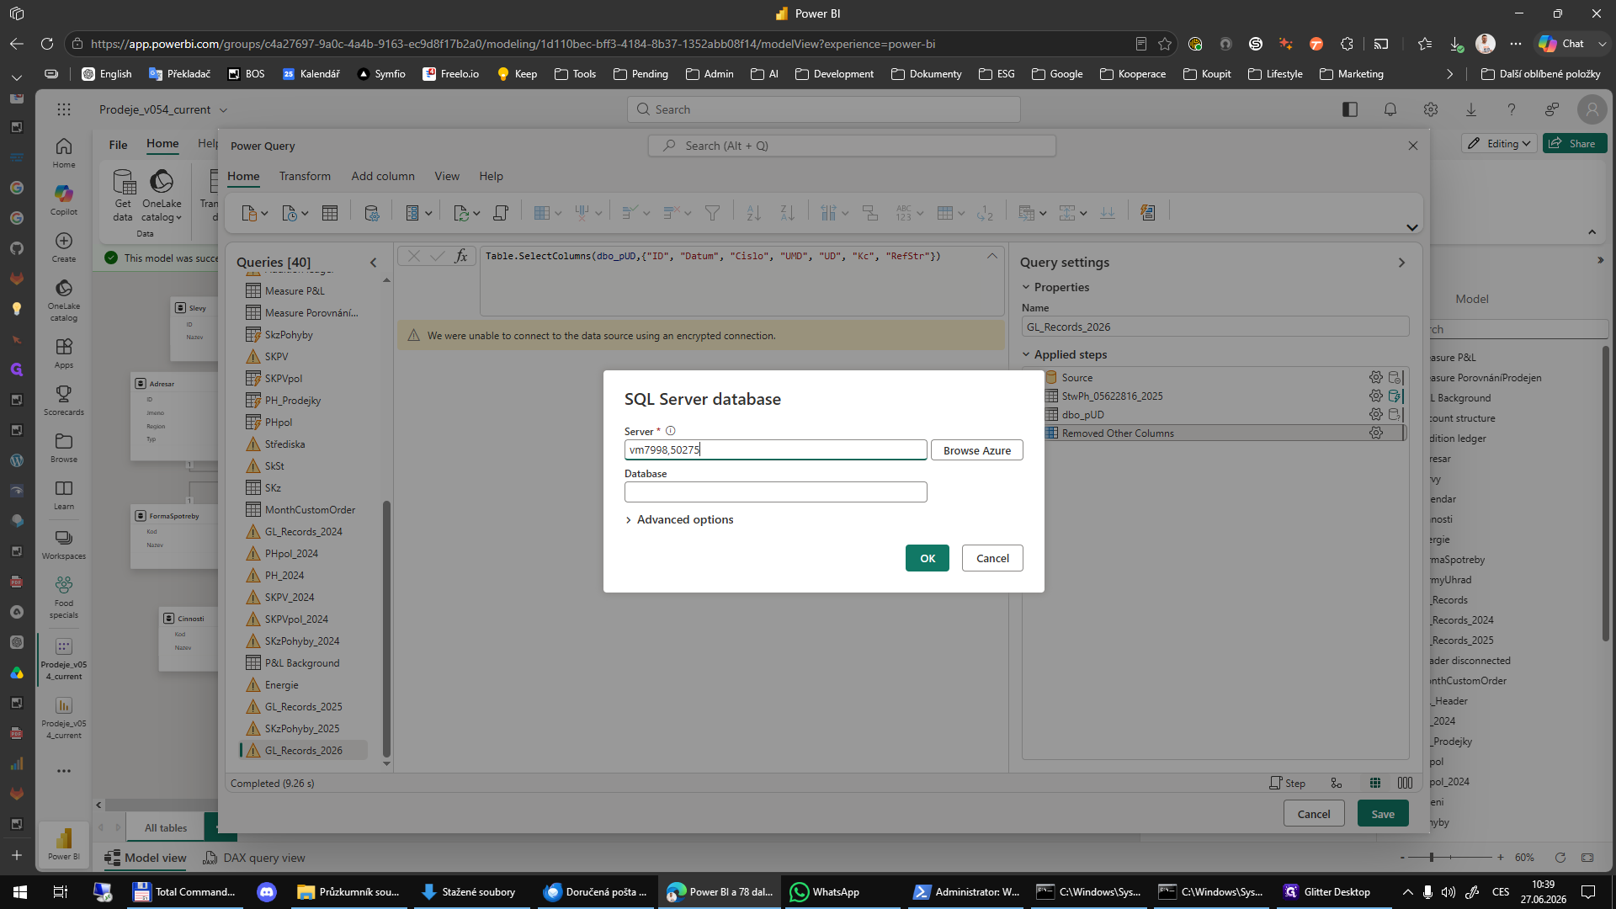
Task: Switch to data view grid toggle
Action: (x=1375, y=783)
